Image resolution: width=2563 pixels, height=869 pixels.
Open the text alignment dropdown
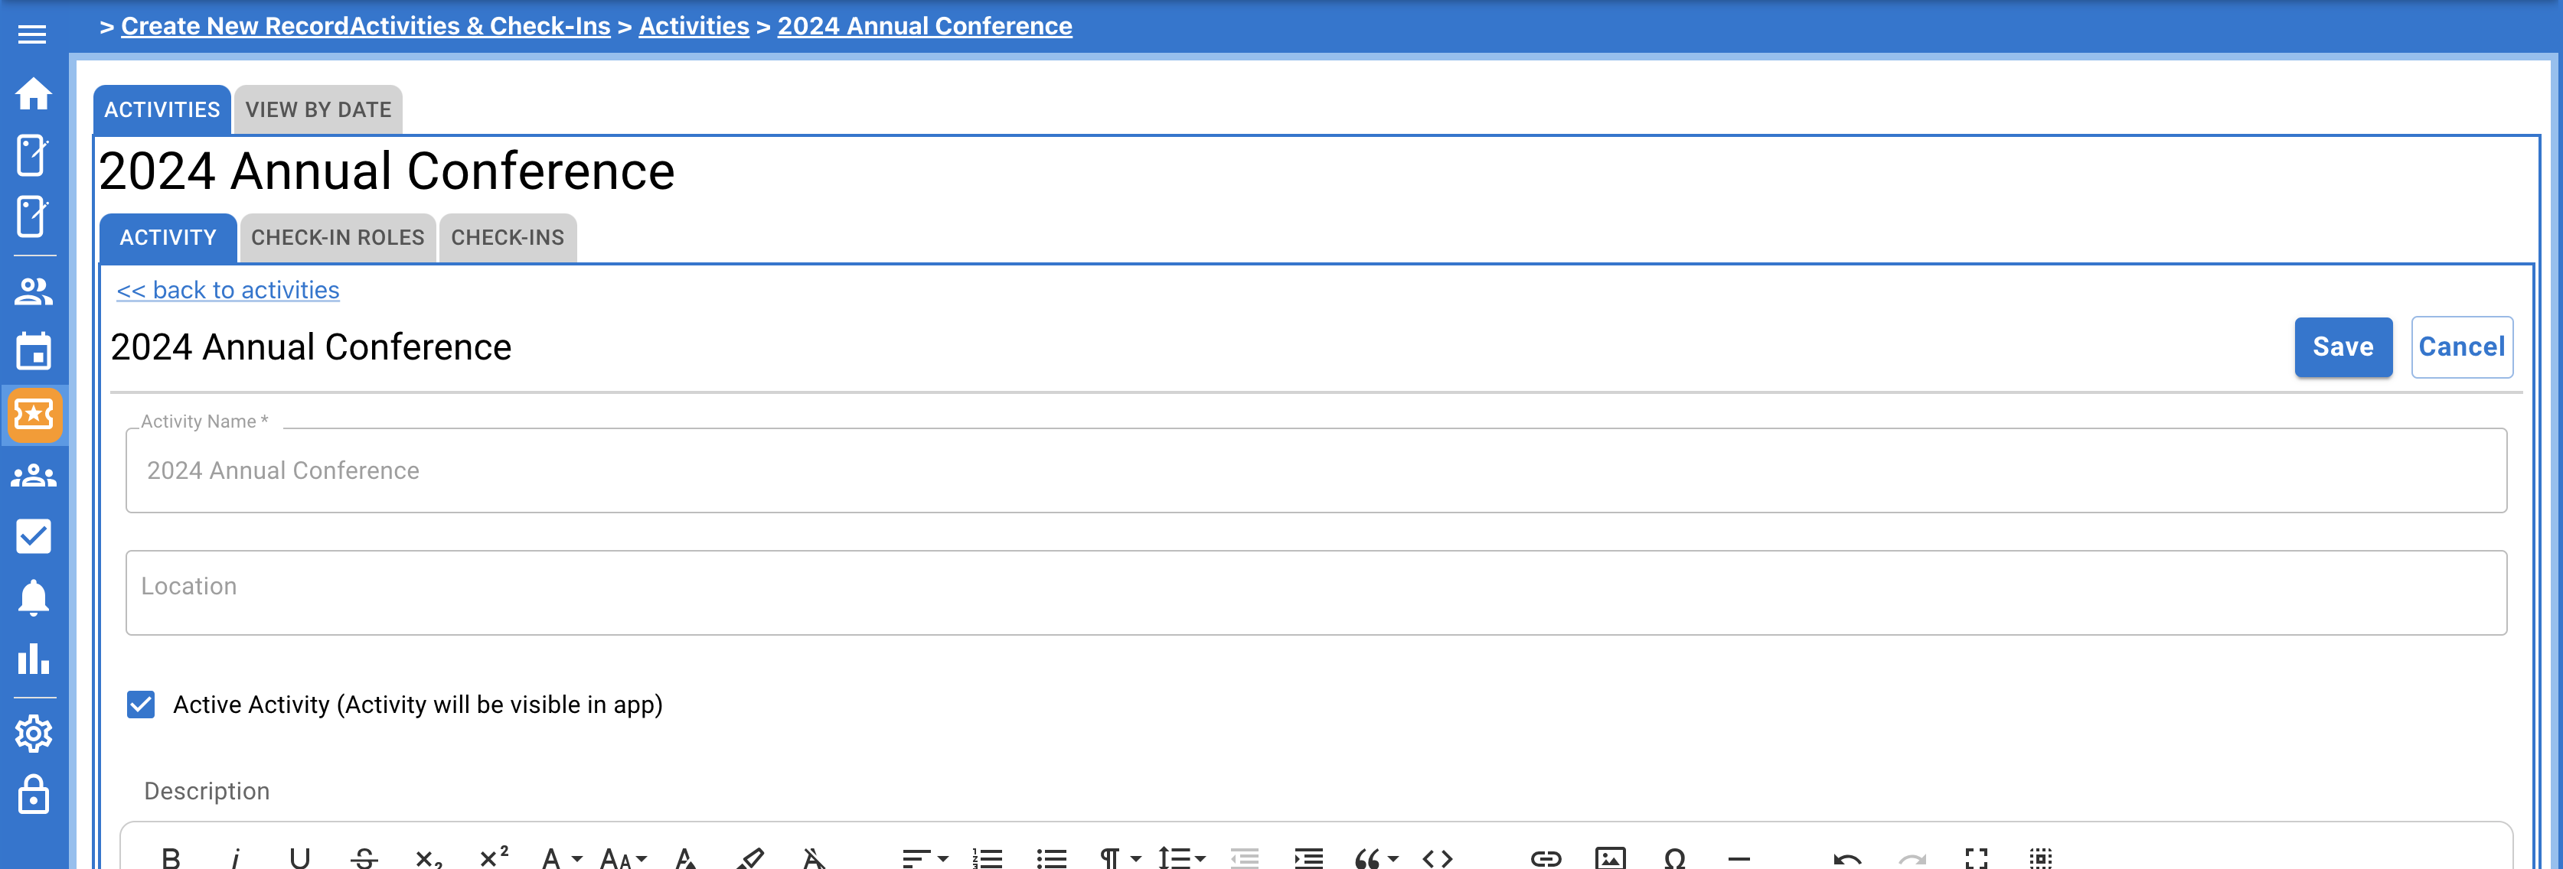(922, 857)
